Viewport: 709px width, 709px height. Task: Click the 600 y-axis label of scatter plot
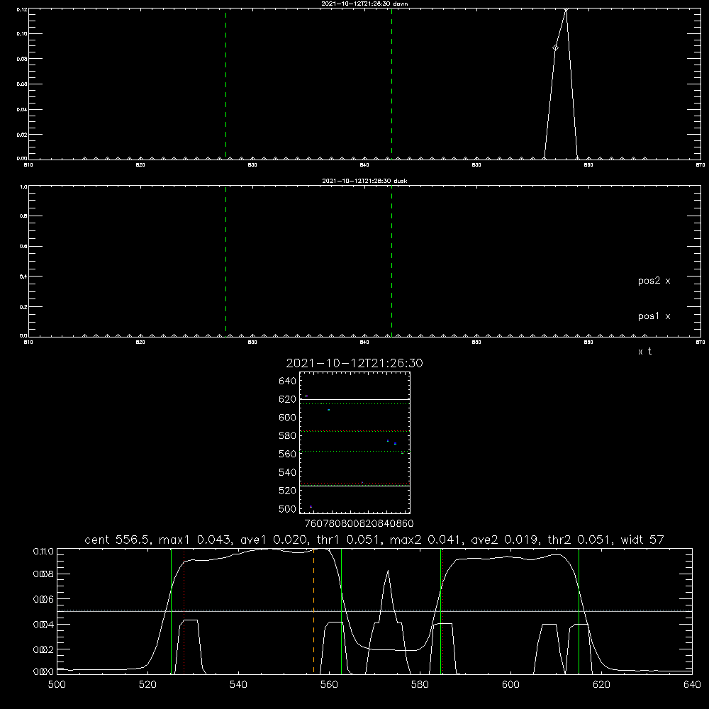point(288,418)
